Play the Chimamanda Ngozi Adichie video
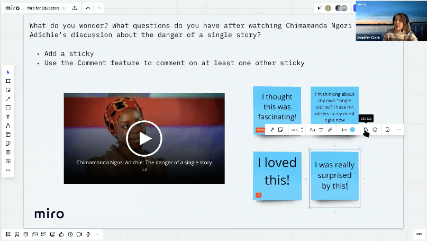This screenshot has width=427, height=241. point(144,138)
